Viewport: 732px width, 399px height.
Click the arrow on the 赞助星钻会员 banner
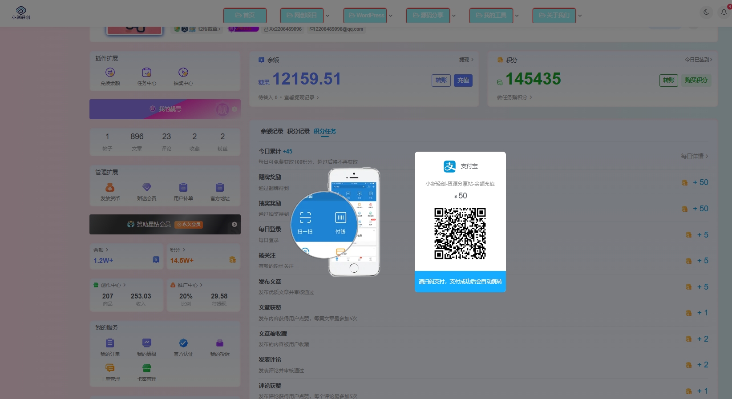point(235,224)
